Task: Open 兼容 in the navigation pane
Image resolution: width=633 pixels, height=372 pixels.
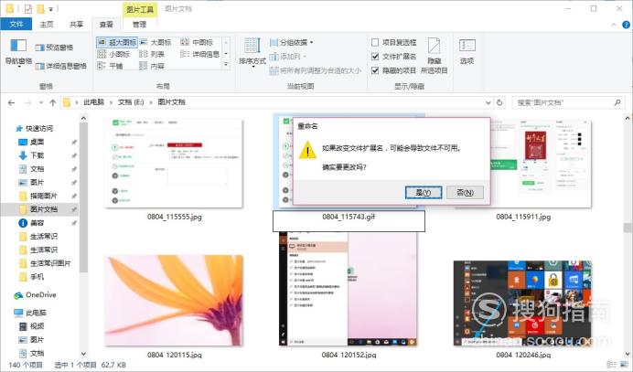Action: (x=31, y=223)
